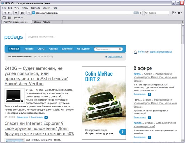Open the Об издании link

(84, 49)
